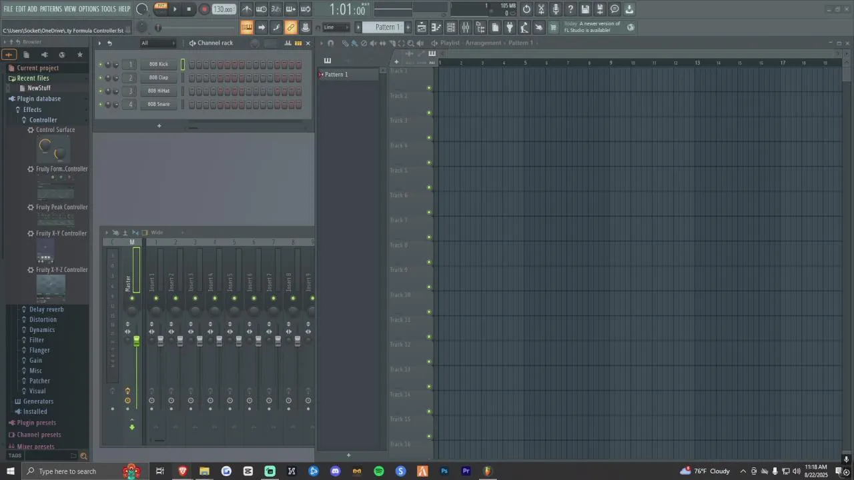Open the Playlist view from toolbar
The image size is (854, 480).
point(421,27)
